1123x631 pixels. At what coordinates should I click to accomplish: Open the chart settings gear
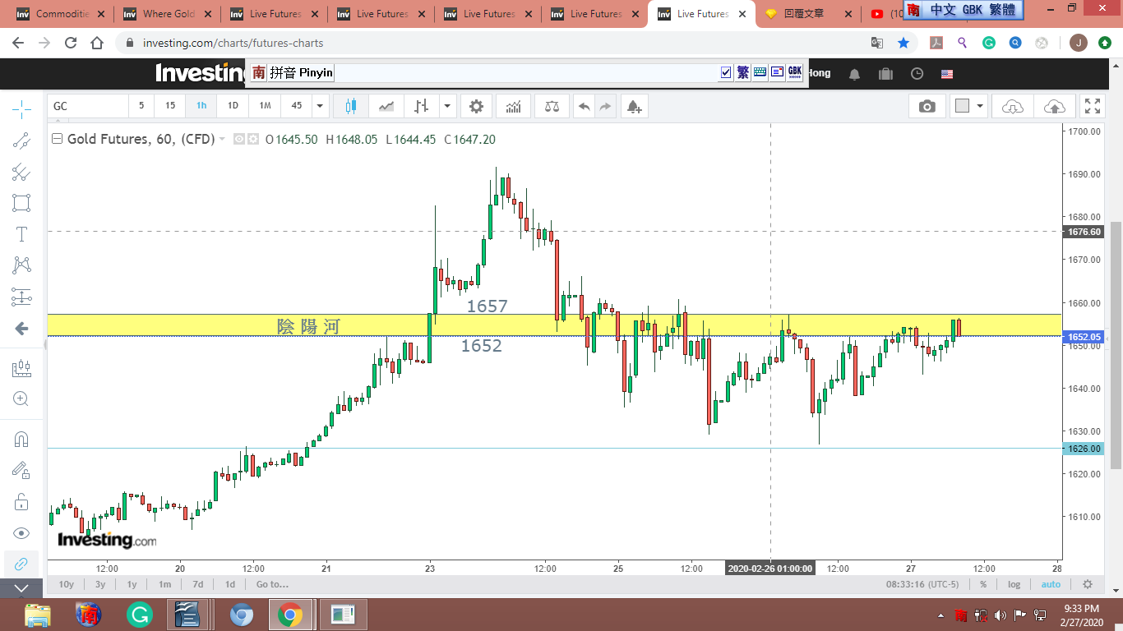476,106
